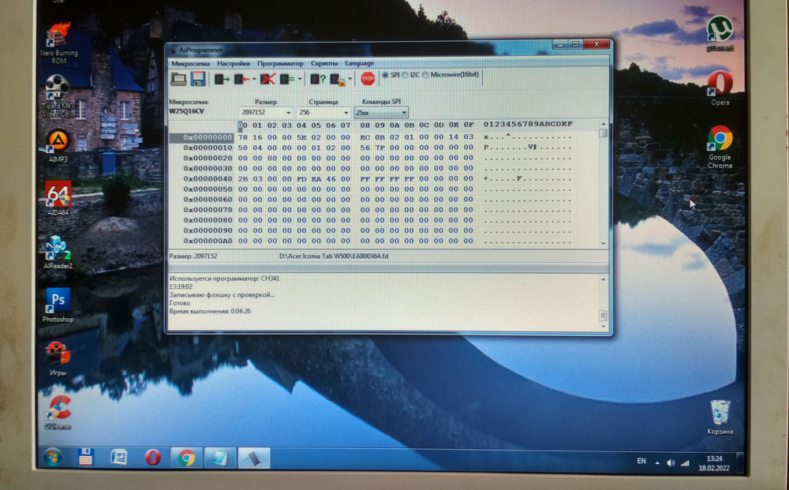Click hex row address 0x000000A0
Viewport: 789px width, 490px height.
[208, 241]
